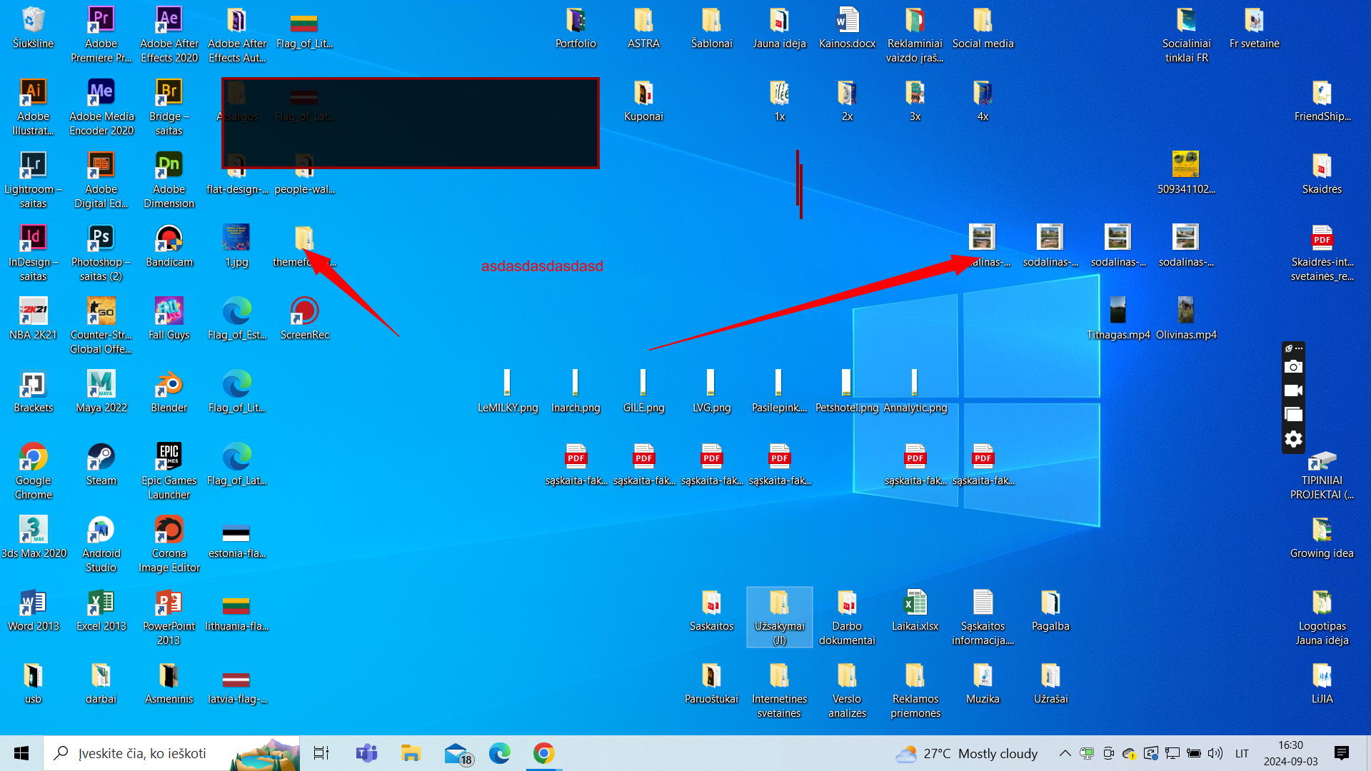1371x771 pixels.
Task: Click ScreenRec camera screenshot button
Action: [x=1293, y=367]
